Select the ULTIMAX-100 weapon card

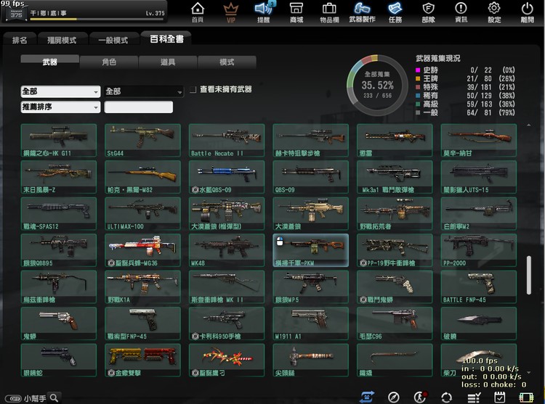point(142,214)
